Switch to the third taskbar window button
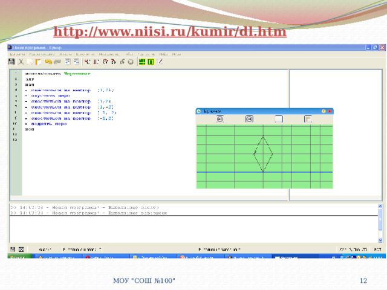 click(x=153, y=257)
